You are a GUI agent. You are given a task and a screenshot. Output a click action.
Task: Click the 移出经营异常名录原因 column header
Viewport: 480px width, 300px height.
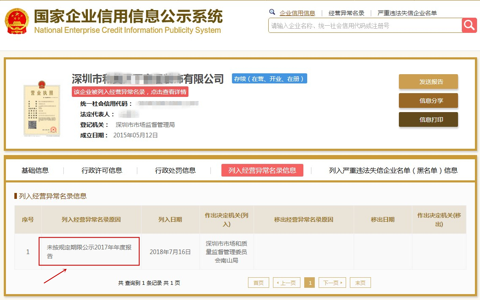pos(304,220)
